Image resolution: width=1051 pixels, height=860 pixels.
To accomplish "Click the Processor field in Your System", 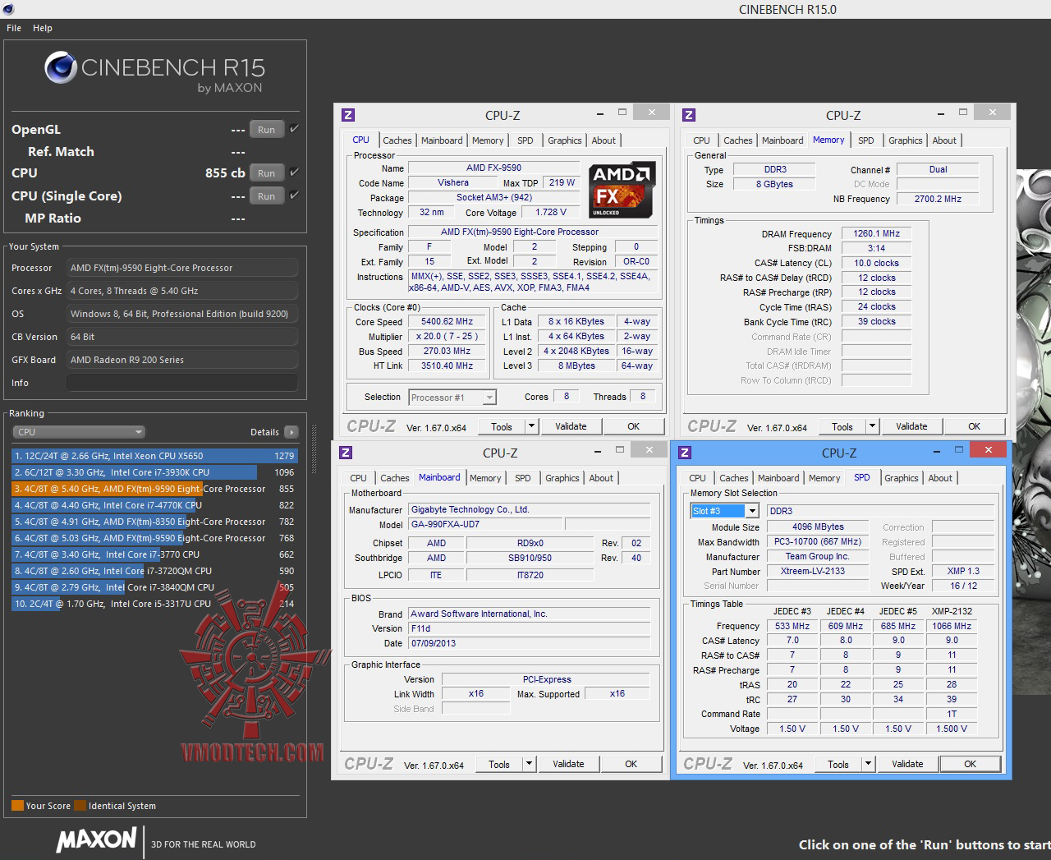I will (x=182, y=268).
